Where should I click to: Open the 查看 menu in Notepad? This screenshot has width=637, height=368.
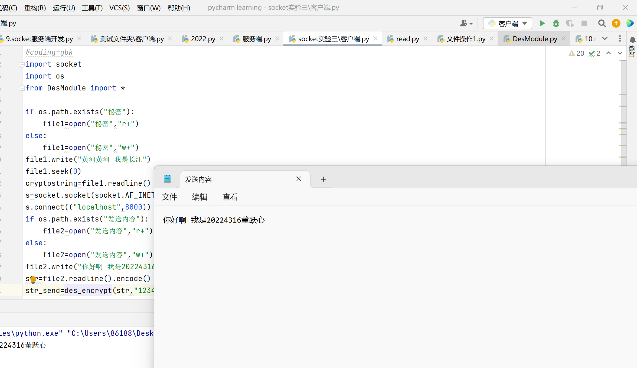[229, 197]
